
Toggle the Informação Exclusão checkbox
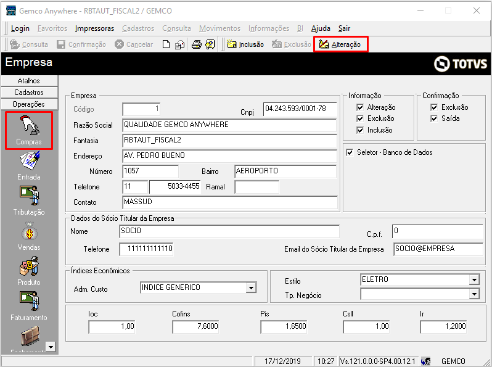[360, 118]
